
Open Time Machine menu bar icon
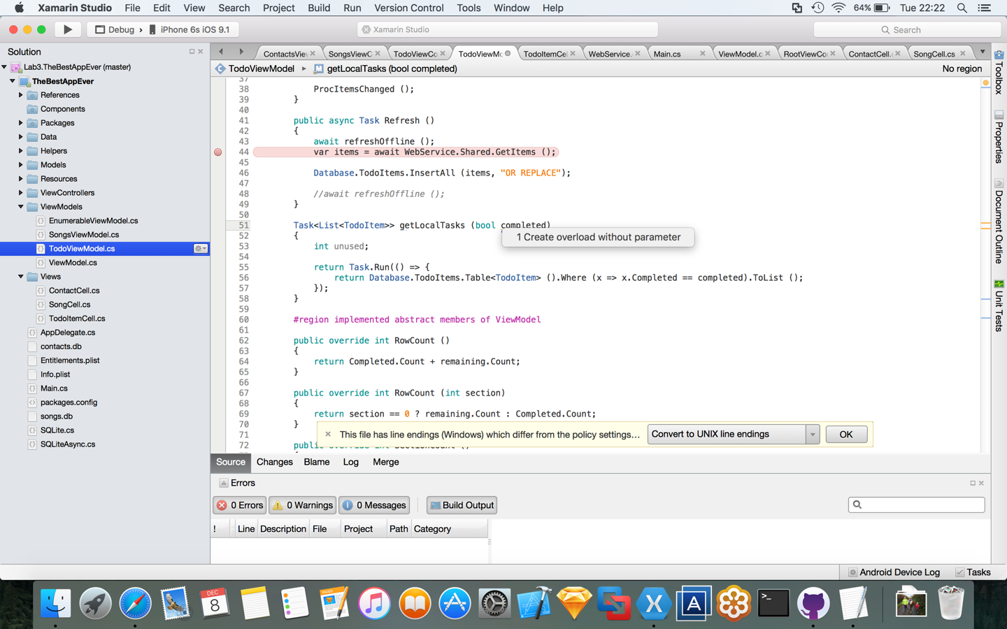point(817,8)
